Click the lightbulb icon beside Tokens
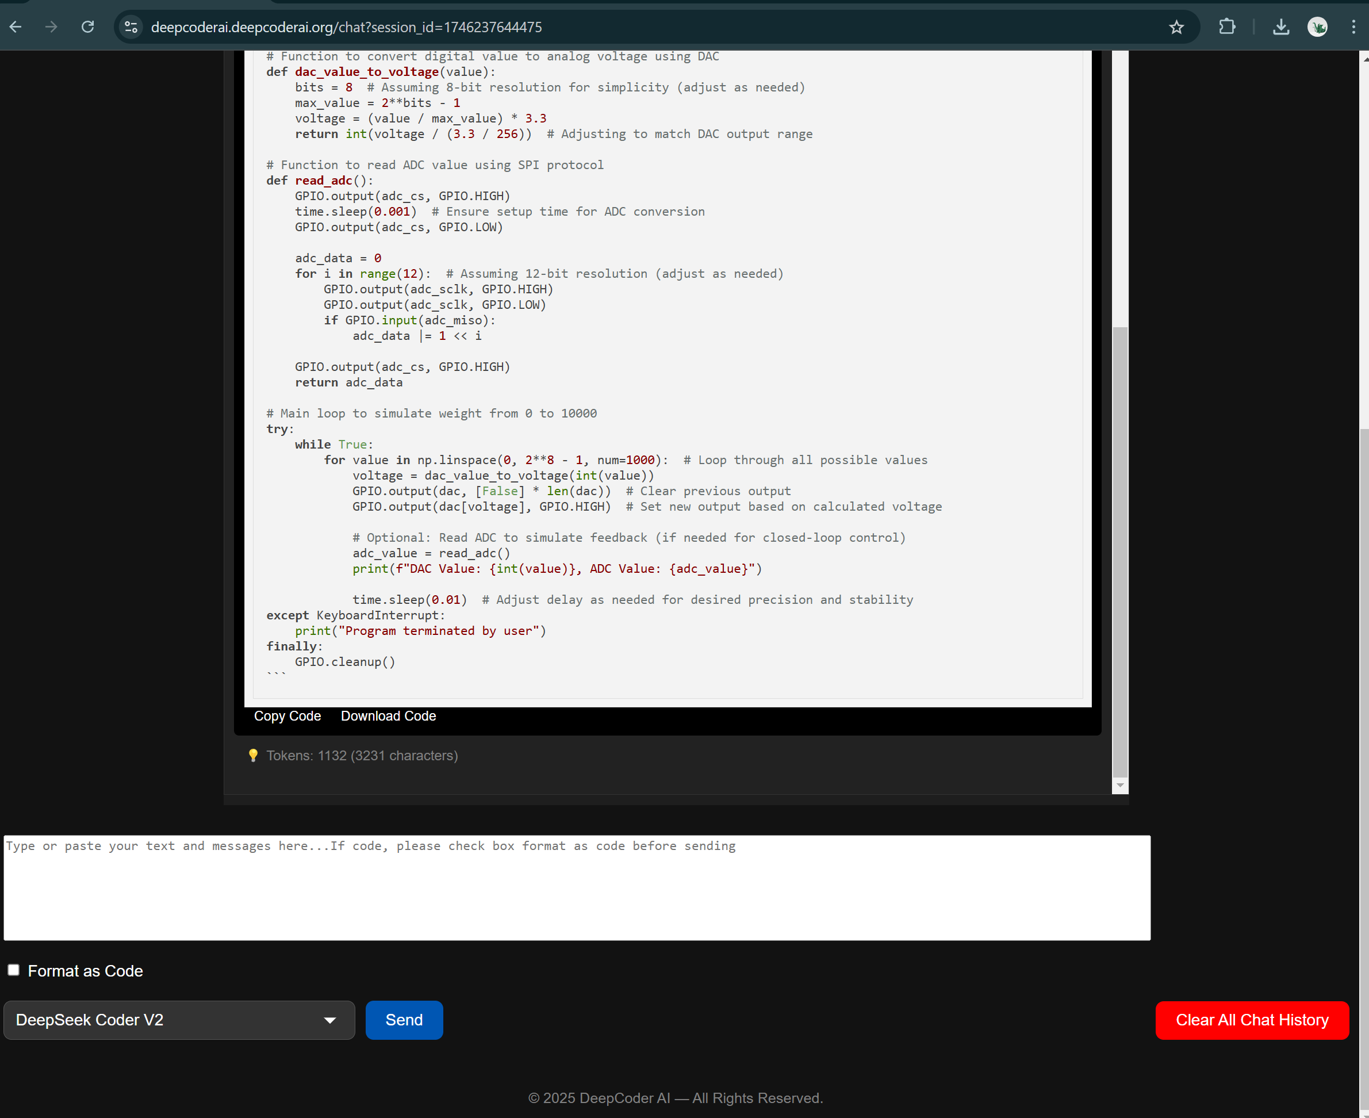The image size is (1369, 1118). point(253,756)
